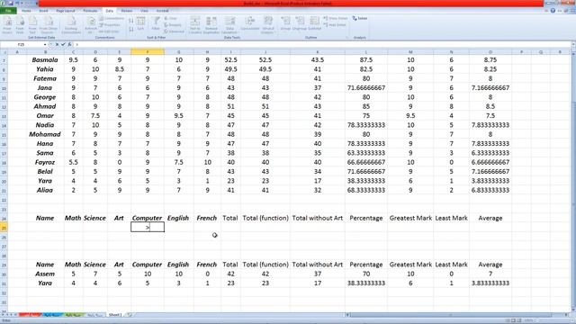
Task: Sort Z to A descending icon
Action: (x=131, y=29)
